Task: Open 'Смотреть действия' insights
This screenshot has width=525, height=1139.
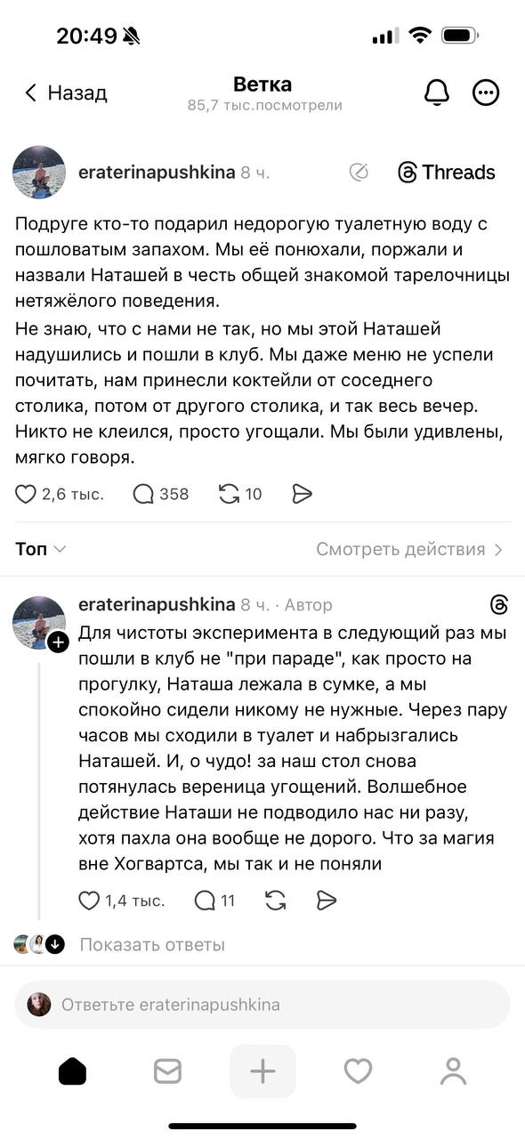Action: [405, 549]
